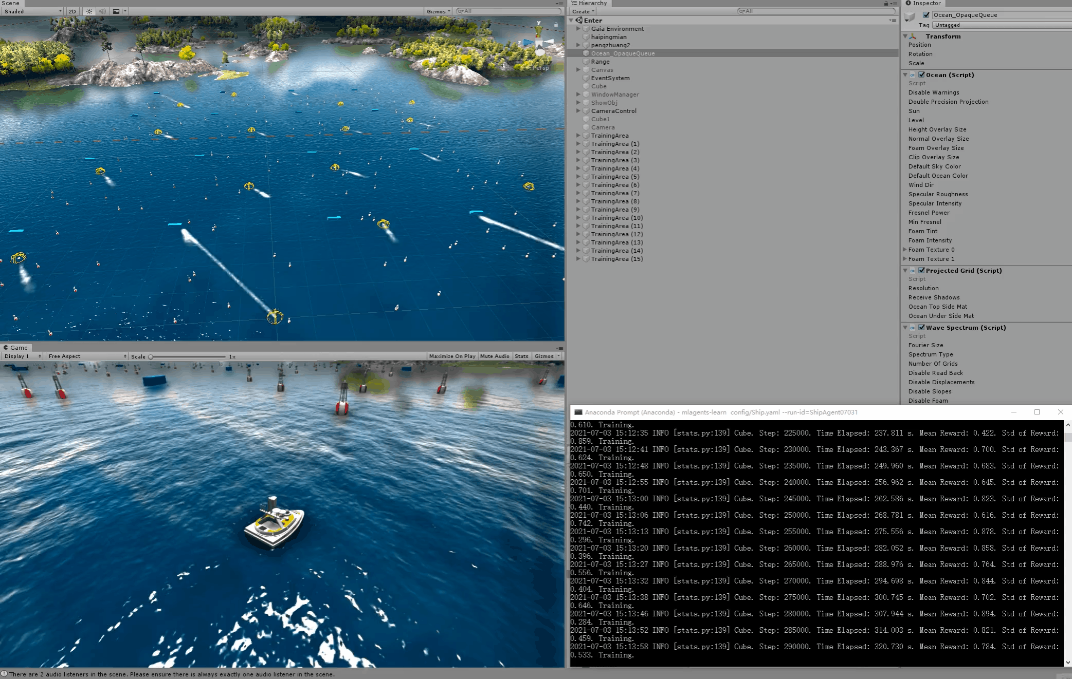The height and width of the screenshot is (679, 1072).
Task: Uncheck the Wave Spectrum (Script) component
Action: tap(921, 327)
